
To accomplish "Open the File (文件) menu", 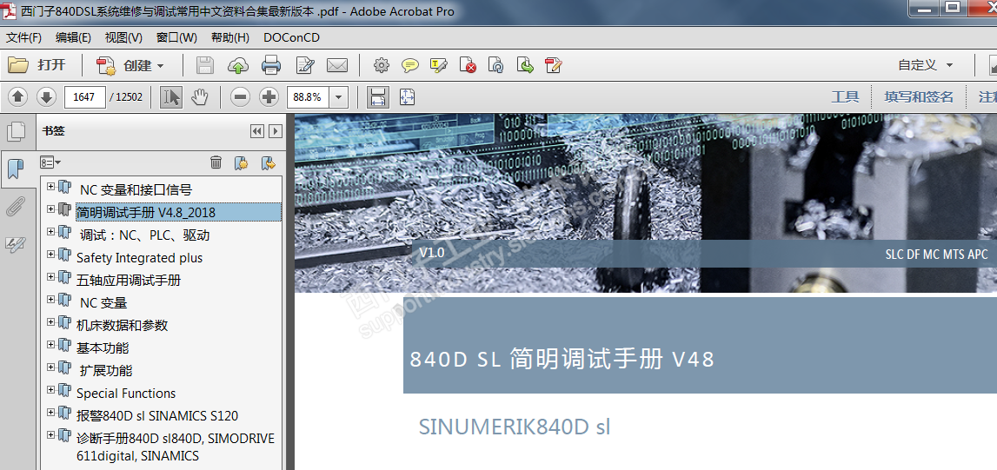I will 24,37.
